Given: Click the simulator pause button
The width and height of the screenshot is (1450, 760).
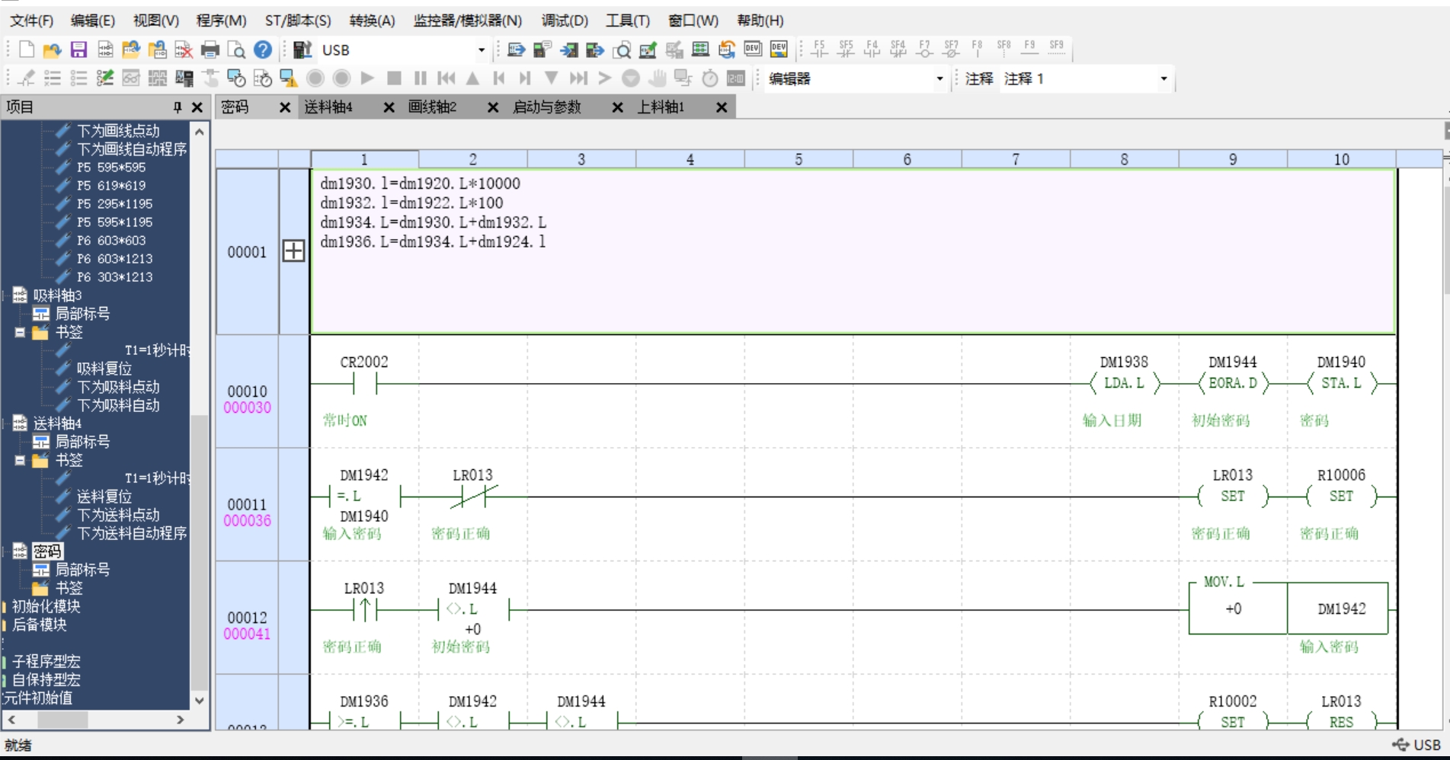Looking at the screenshot, I should click(420, 78).
